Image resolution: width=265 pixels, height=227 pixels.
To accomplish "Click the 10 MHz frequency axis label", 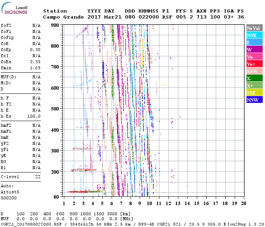I will pos(149,204).
